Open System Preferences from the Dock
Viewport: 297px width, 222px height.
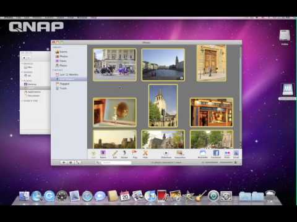[226, 196]
